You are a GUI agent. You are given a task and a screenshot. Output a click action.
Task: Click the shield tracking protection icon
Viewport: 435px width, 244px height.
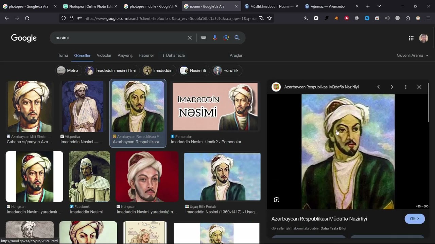pyautogui.click(x=64, y=18)
